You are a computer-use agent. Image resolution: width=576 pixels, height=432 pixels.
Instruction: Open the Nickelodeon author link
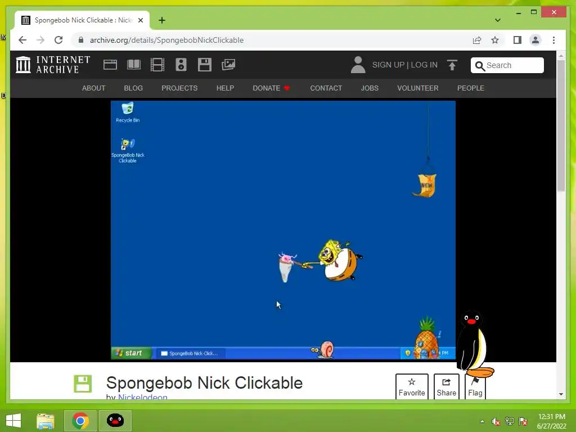(x=142, y=397)
